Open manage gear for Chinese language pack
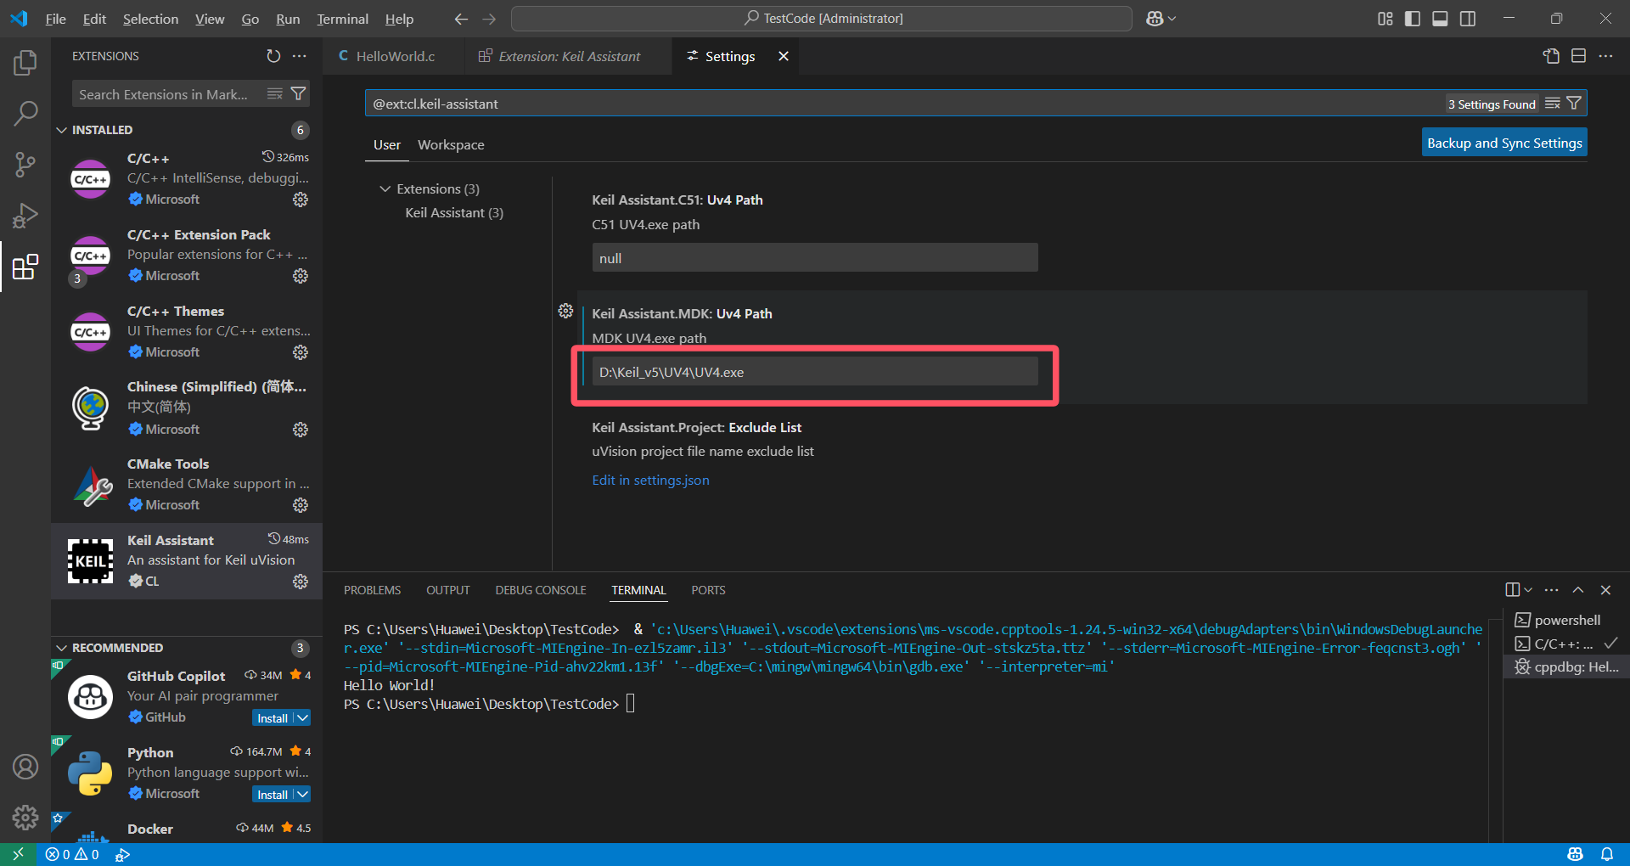1630x866 pixels. pos(301,430)
